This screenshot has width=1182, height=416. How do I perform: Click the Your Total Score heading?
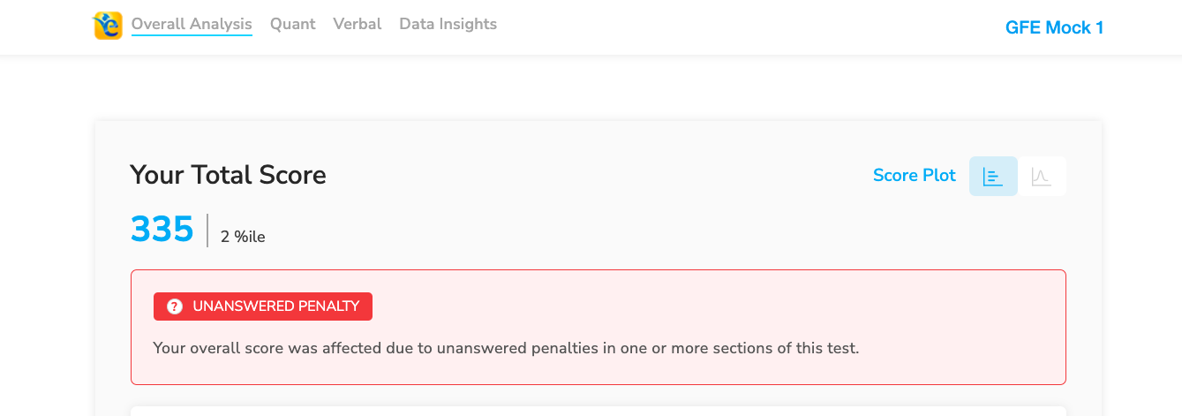pyautogui.click(x=228, y=175)
